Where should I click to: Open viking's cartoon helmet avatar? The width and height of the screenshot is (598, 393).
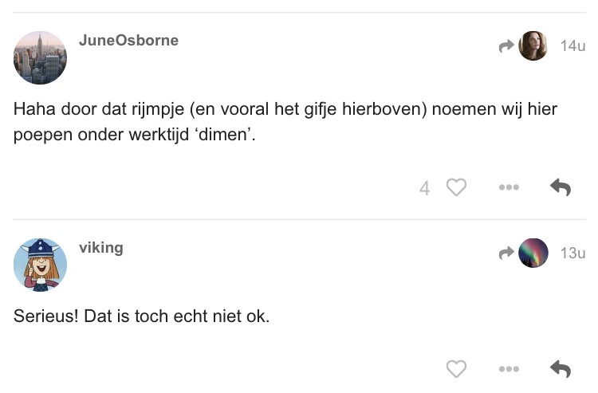[x=40, y=265]
